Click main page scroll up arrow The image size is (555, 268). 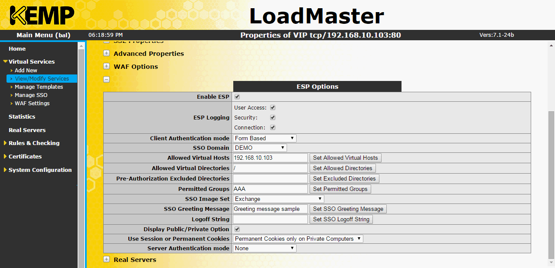[x=551, y=45]
